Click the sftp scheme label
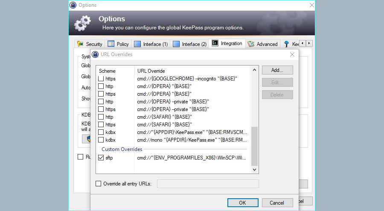 coord(109,158)
